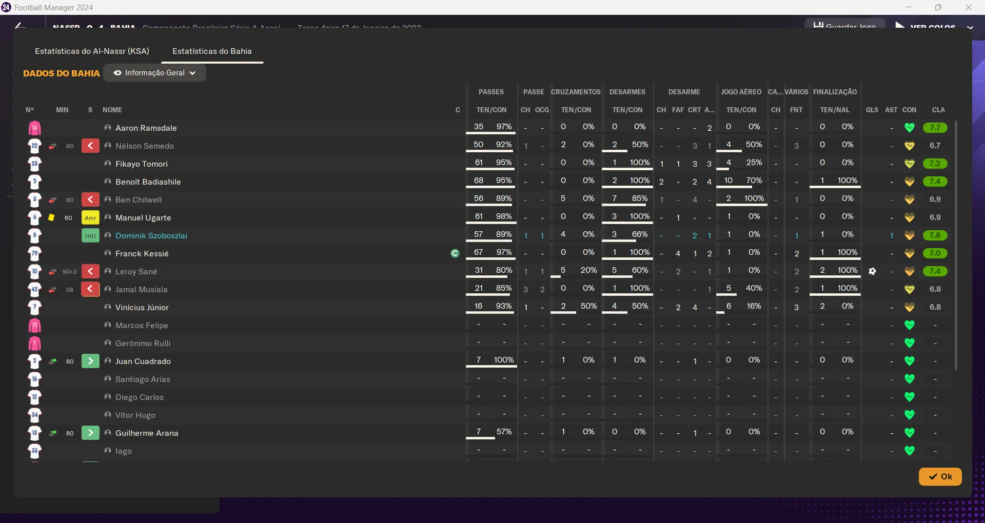Click Aaron Ramsdale's pink goalkeeper shirt icon
The width and height of the screenshot is (985, 523).
point(34,128)
